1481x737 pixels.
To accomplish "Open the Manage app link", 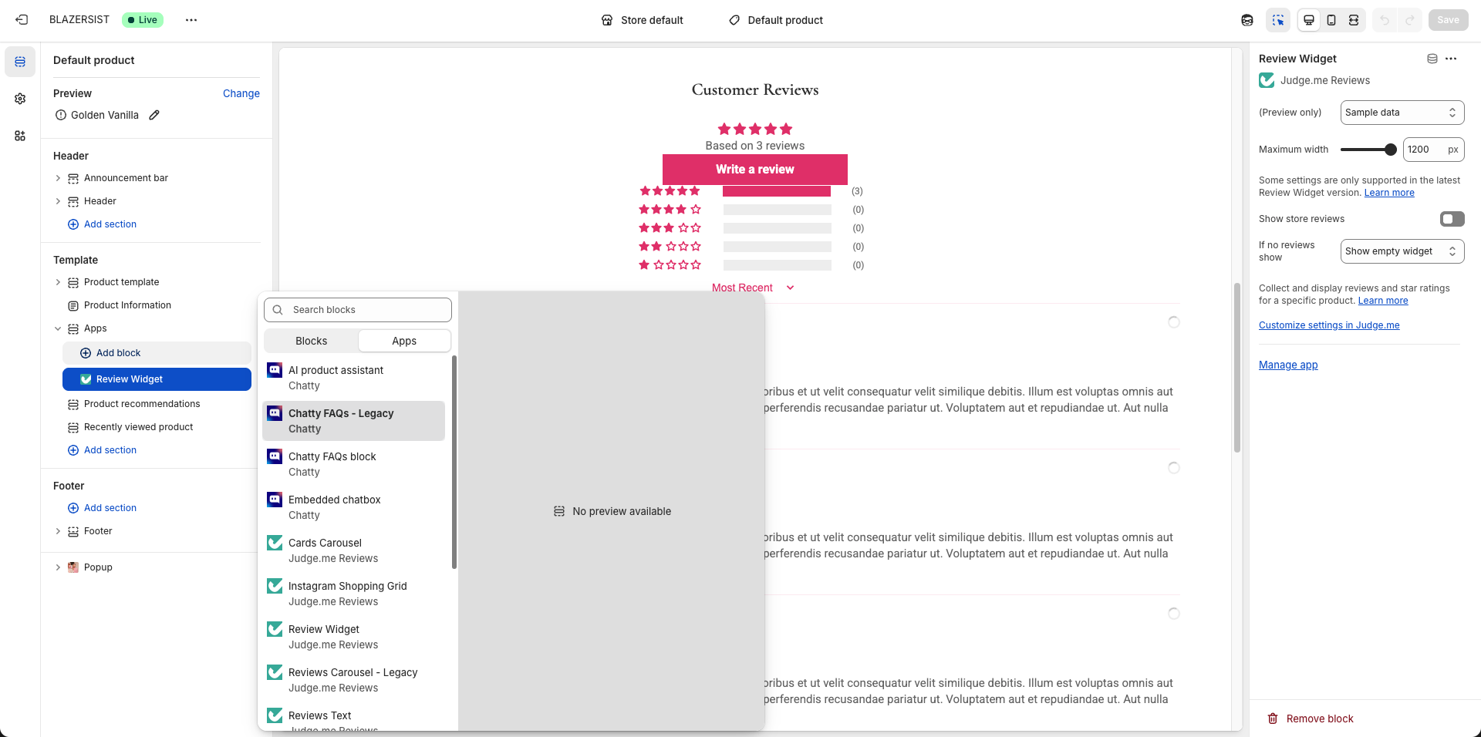I will (x=1288, y=365).
